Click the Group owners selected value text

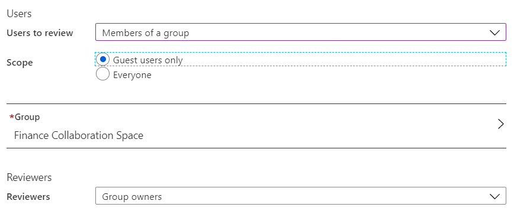132,197
